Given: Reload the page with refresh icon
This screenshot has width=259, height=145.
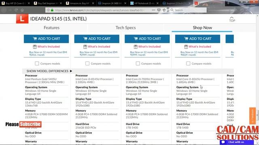Looking at the screenshot, I should tap(16, 10).
